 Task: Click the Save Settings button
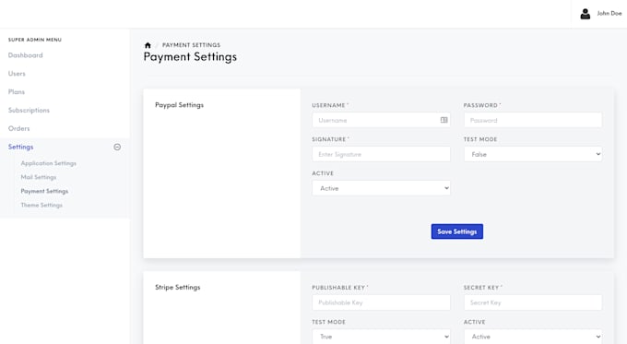(457, 231)
